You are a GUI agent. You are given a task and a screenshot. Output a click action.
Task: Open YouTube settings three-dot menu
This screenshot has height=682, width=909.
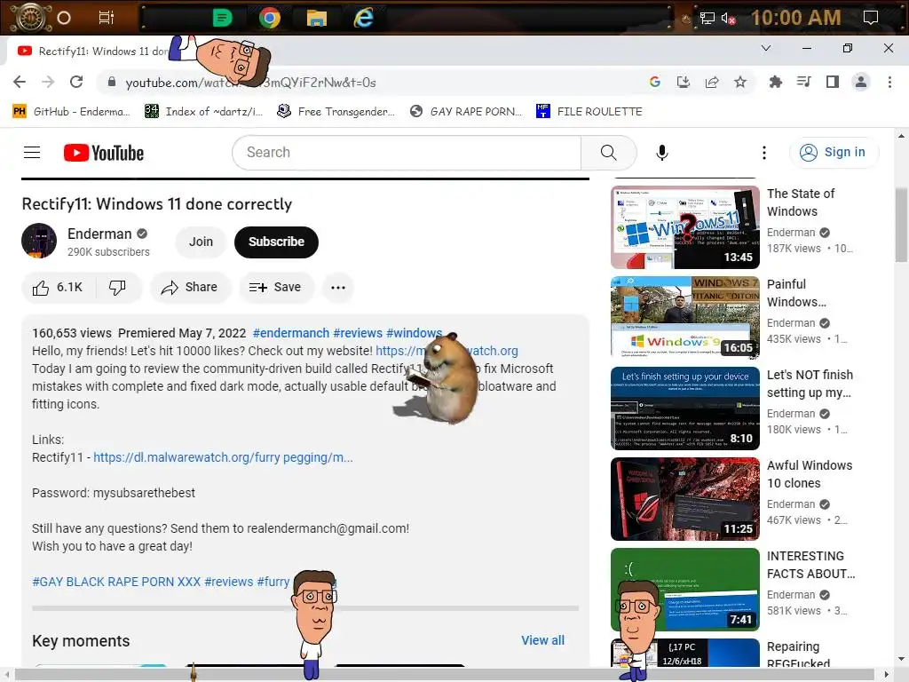tap(764, 153)
